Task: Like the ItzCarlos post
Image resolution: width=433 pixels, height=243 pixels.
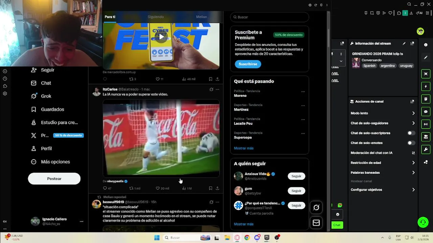Action: (162, 188)
